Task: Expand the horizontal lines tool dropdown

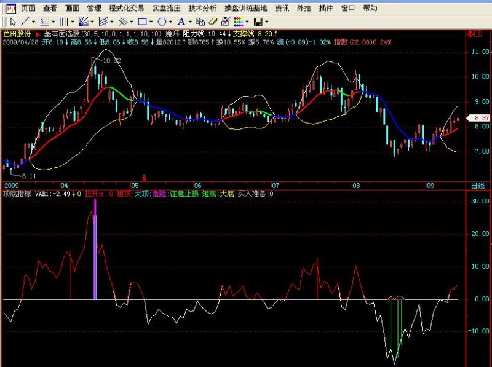Action: click(x=53, y=22)
